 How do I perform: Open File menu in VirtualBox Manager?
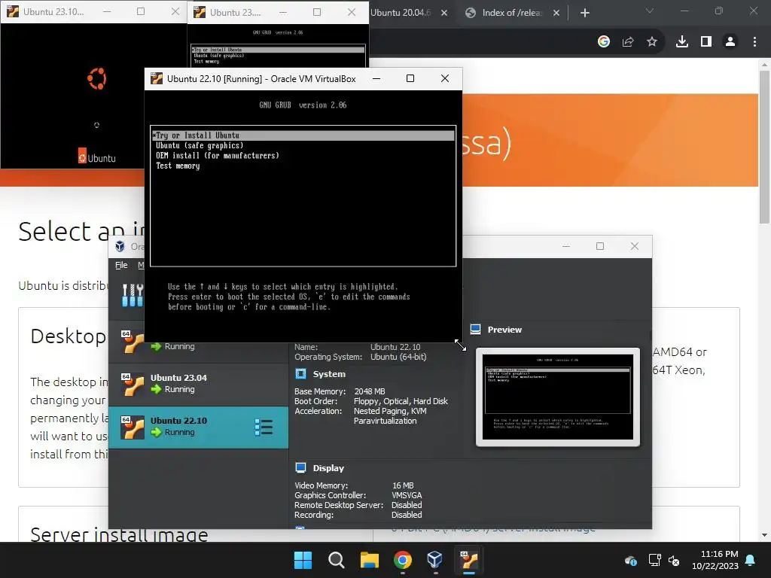tap(121, 265)
